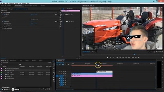Expand the Anti-flicker Filter property
Screen dimensions: 164x92
pos(2,25)
